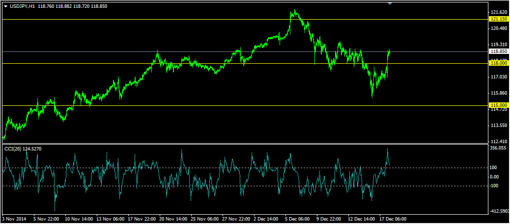Click the small triangle before USDJPY,H1 title
510x224 pixels.
(x=5, y=6)
